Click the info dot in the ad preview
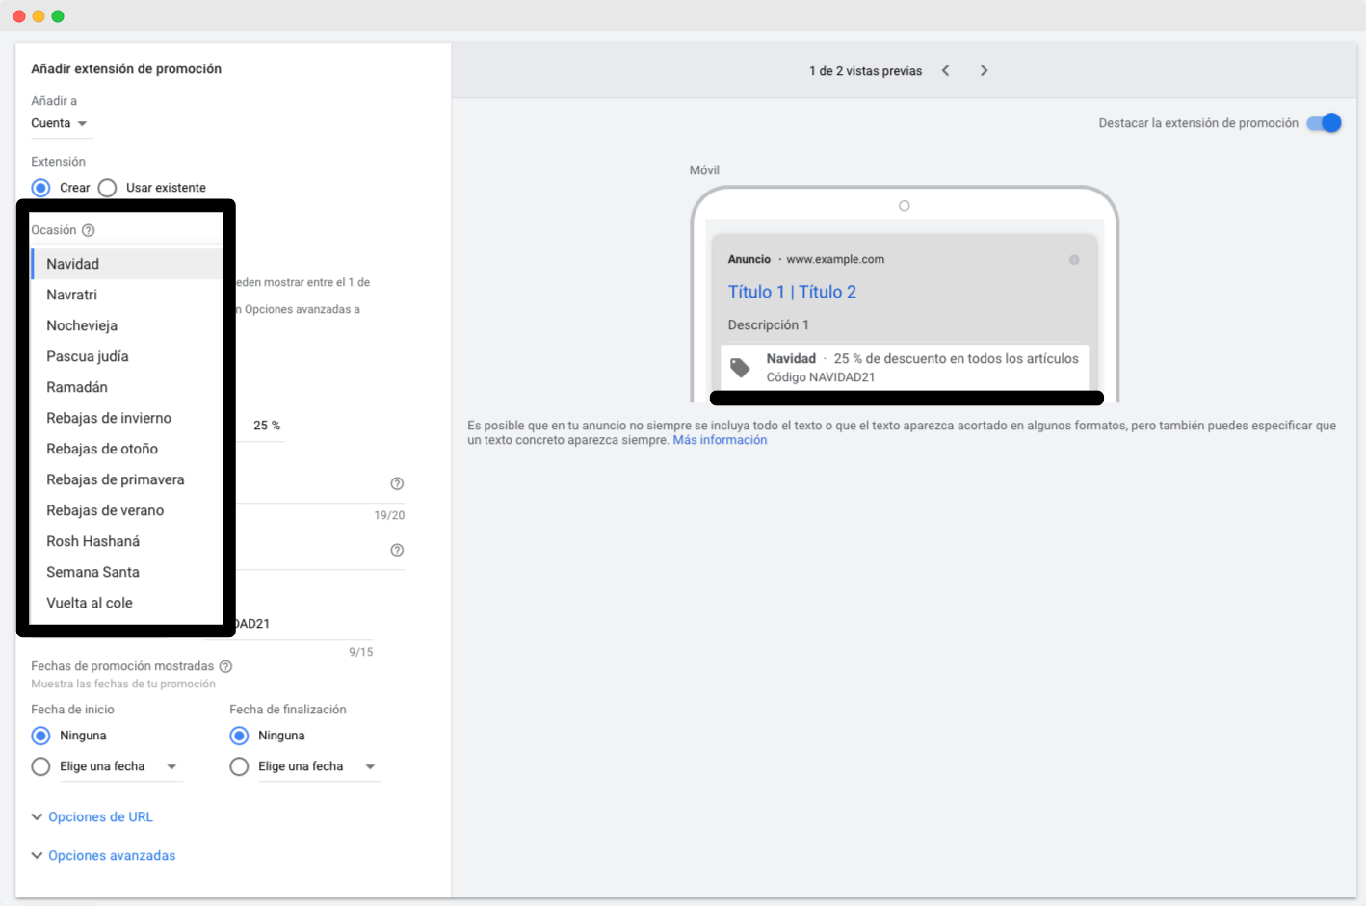The image size is (1366, 906). 1074,259
